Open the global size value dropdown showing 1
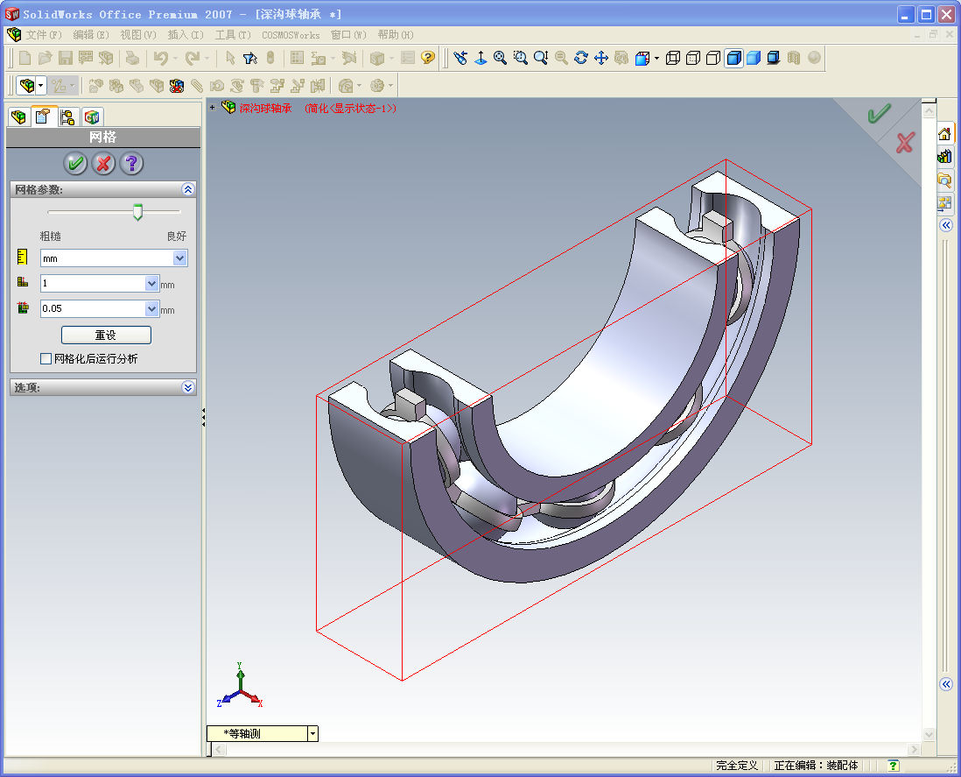961x777 pixels. coord(152,283)
